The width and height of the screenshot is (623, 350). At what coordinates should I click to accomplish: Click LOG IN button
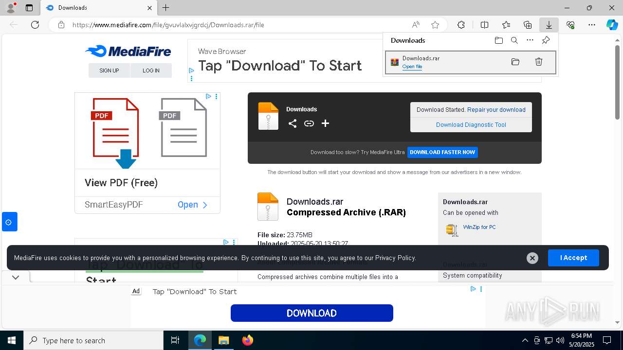coord(151,70)
